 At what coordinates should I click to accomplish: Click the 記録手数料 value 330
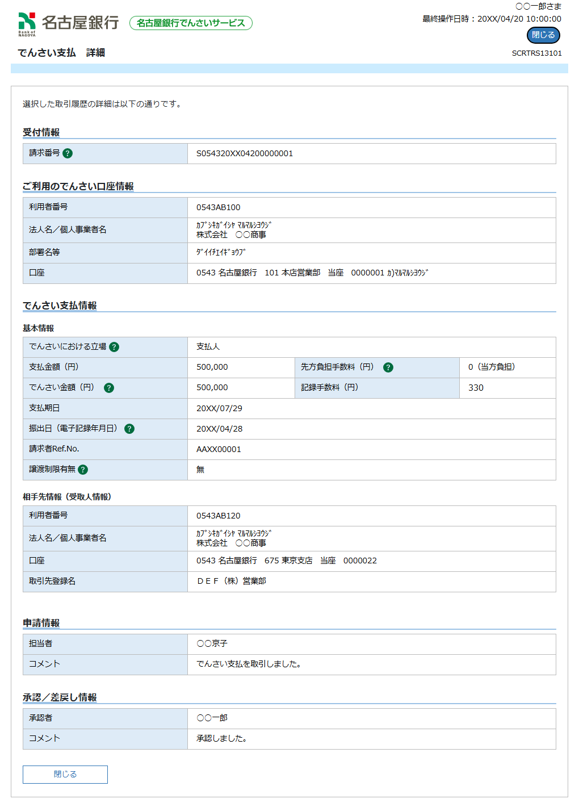[476, 388]
